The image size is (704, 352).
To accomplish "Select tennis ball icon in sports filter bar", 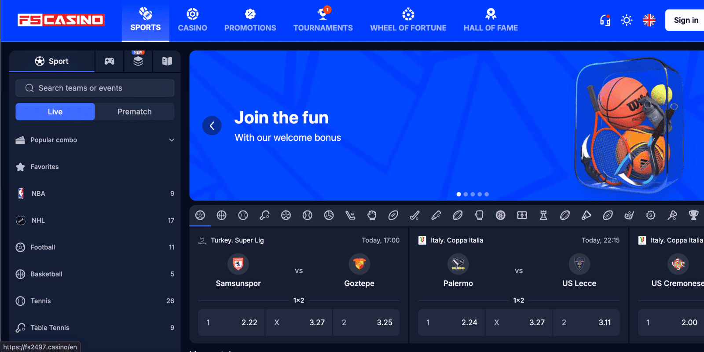I will coord(243,215).
